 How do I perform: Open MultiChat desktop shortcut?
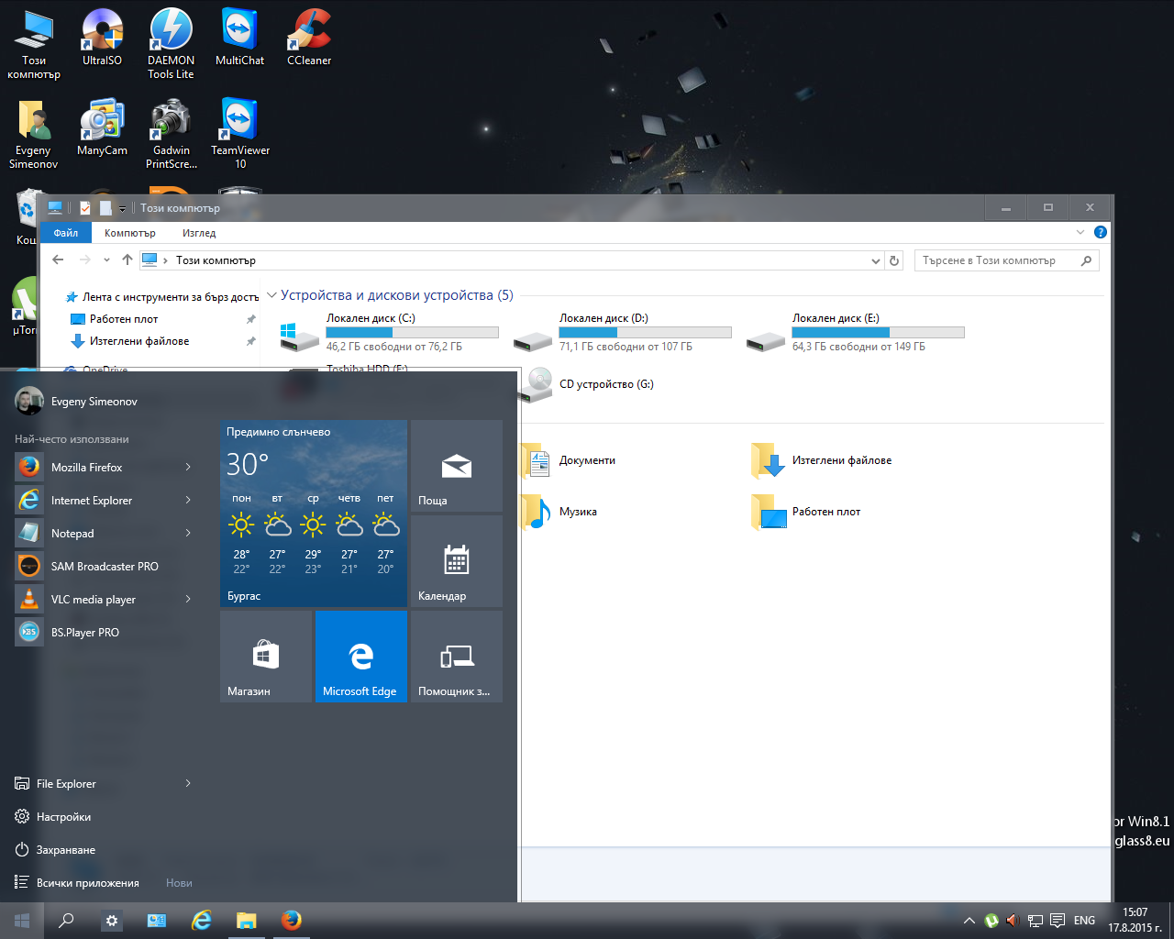click(x=239, y=38)
